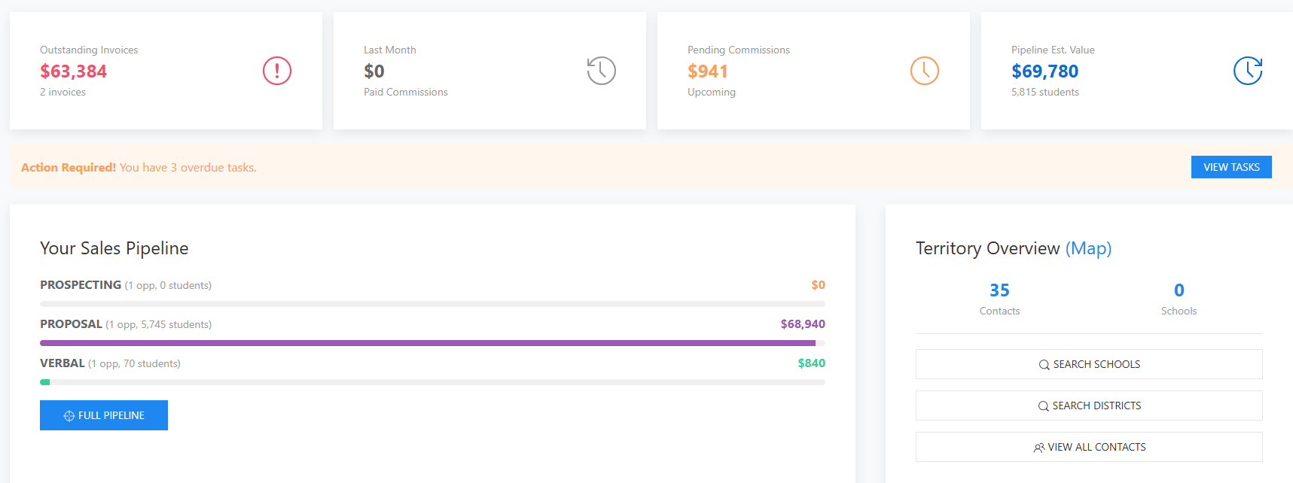Click the magnifier icon beside Search Schools
The image size is (1293, 483).
1044,365
